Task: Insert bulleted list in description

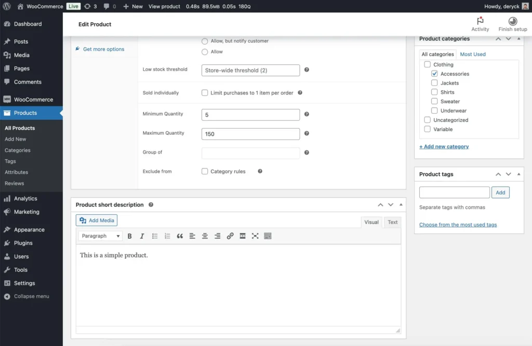Action: pyautogui.click(x=155, y=236)
